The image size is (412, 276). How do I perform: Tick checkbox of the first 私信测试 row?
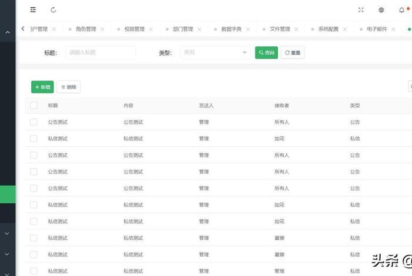pos(34,139)
